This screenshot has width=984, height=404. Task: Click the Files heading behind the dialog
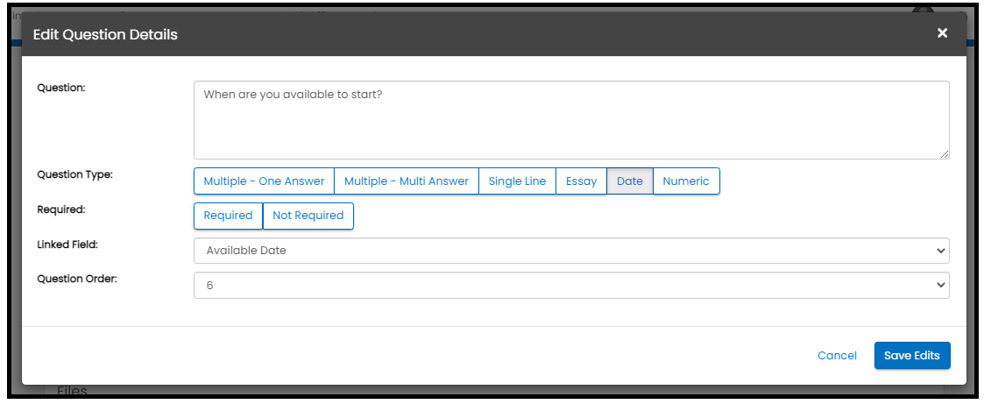coord(72,392)
